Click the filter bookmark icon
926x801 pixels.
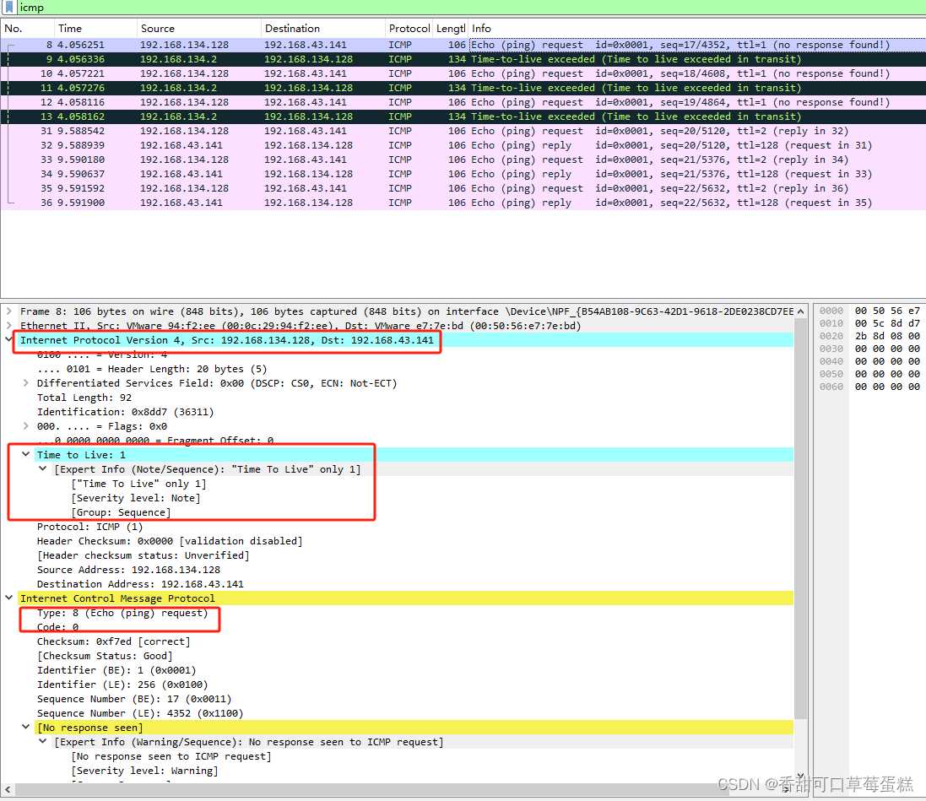click(x=8, y=7)
